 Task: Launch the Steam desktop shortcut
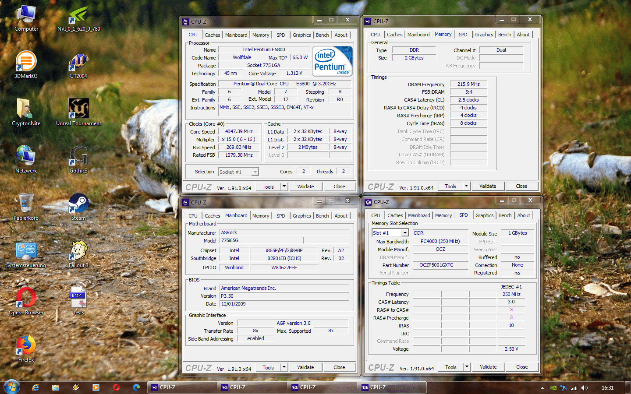(x=78, y=207)
